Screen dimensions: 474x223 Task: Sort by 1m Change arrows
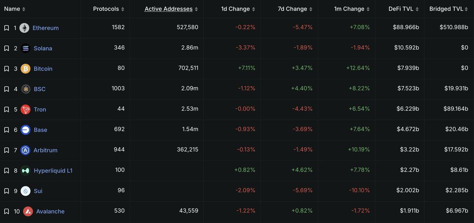(368, 9)
